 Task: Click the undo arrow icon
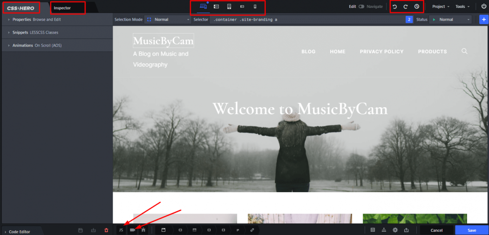[x=394, y=7]
